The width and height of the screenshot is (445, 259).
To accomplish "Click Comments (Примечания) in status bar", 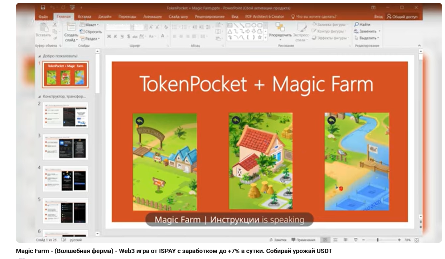I will [303, 240].
